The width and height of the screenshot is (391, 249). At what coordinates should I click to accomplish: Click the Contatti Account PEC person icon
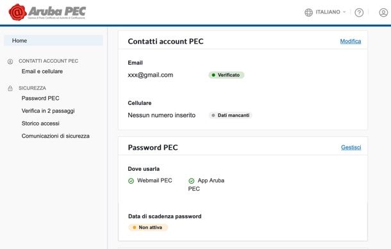(x=10, y=61)
